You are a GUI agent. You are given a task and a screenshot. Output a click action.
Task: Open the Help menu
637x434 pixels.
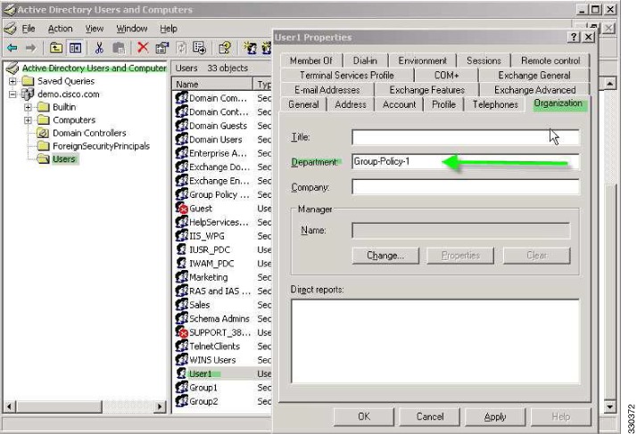(x=169, y=29)
